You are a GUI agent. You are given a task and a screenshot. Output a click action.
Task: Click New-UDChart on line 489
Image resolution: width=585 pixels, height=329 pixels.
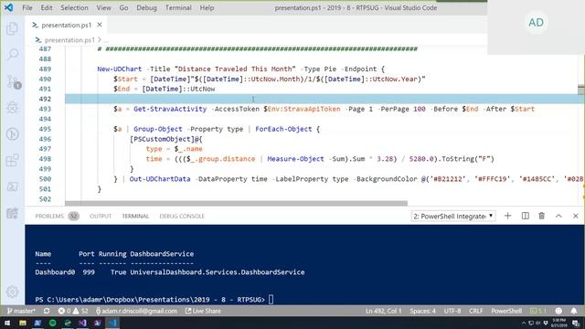click(x=120, y=69)
